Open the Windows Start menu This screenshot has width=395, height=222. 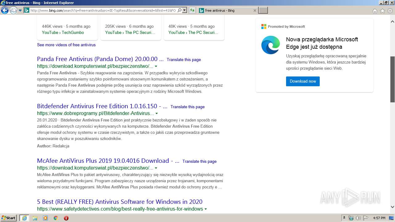(x=9, y=218)
